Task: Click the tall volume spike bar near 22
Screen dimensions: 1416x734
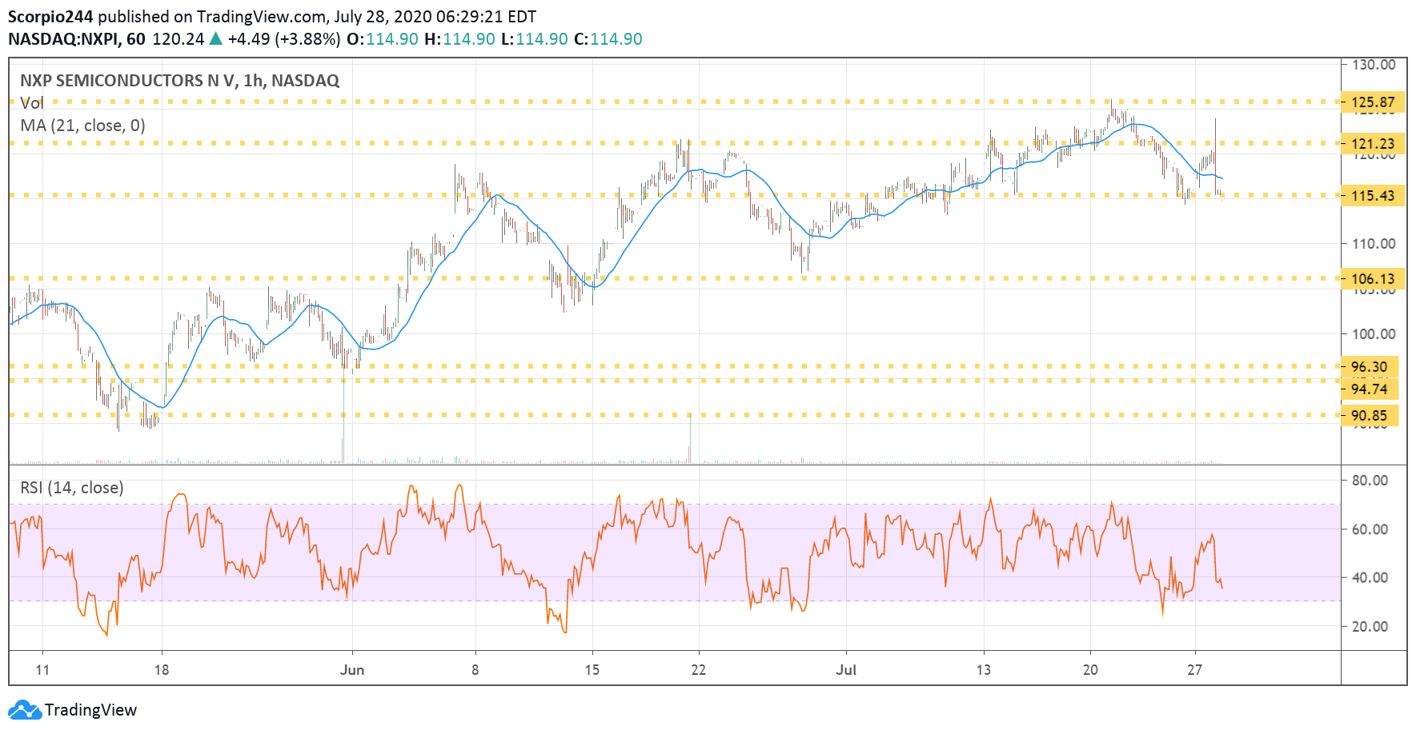Action: coord(689,438)
